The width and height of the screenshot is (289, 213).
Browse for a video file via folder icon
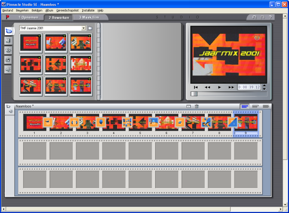(x=90, y=28)
